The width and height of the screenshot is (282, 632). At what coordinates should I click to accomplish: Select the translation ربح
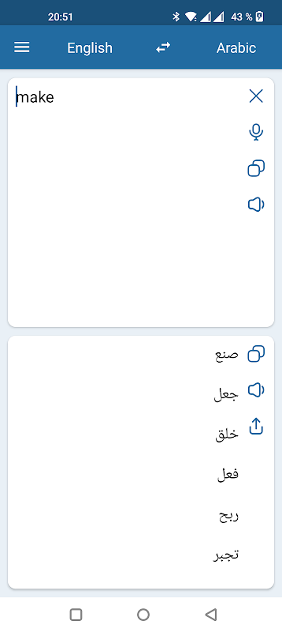pyautogui.click(x=228, y=516)
